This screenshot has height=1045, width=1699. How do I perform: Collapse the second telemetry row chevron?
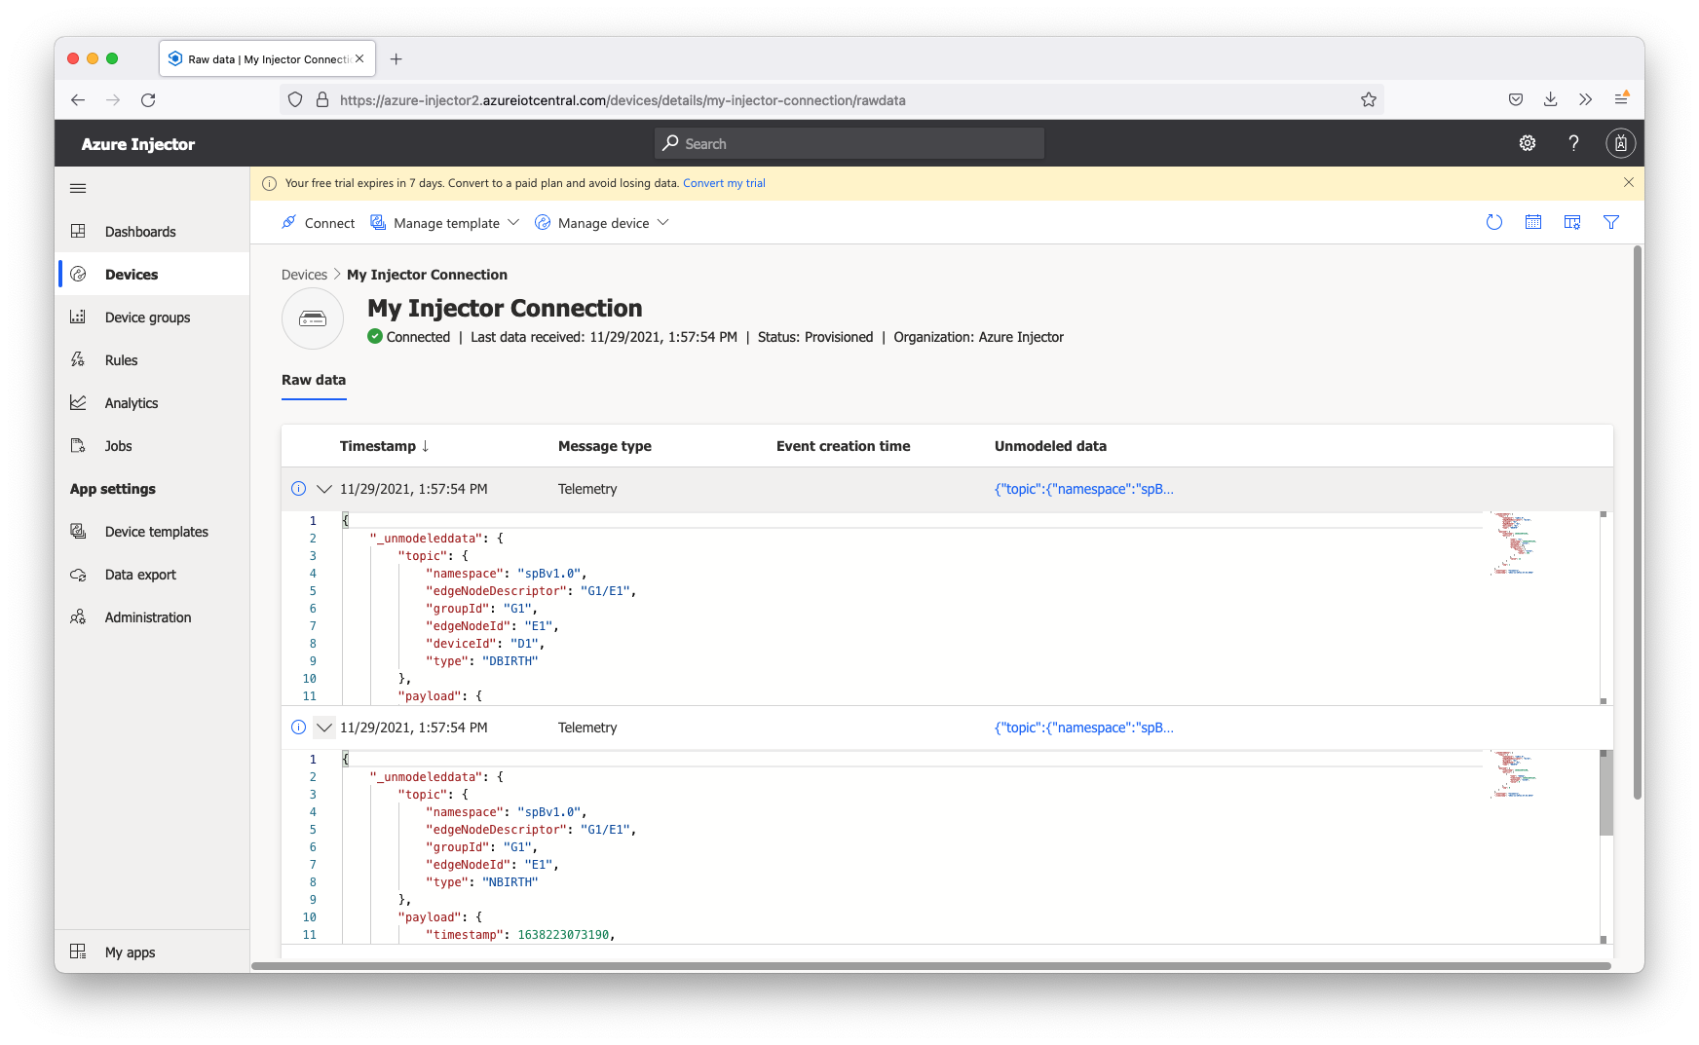pyautogui.click(x=324, y=728)
